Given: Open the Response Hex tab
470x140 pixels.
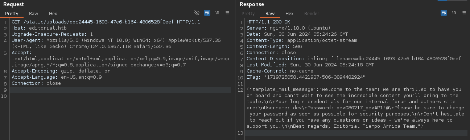Looking at the screenshot, I should click(289, 13).
